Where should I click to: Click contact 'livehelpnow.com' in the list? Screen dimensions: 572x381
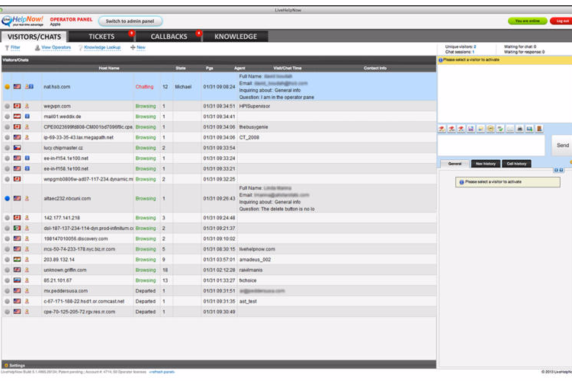pyautogui.click(x=257, y=249)
